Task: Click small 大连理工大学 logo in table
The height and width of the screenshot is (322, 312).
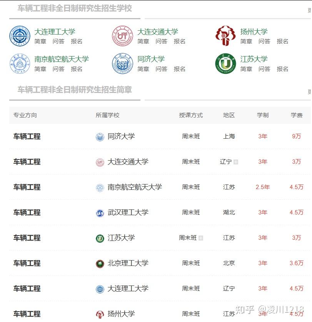Action: click(100, 289)
